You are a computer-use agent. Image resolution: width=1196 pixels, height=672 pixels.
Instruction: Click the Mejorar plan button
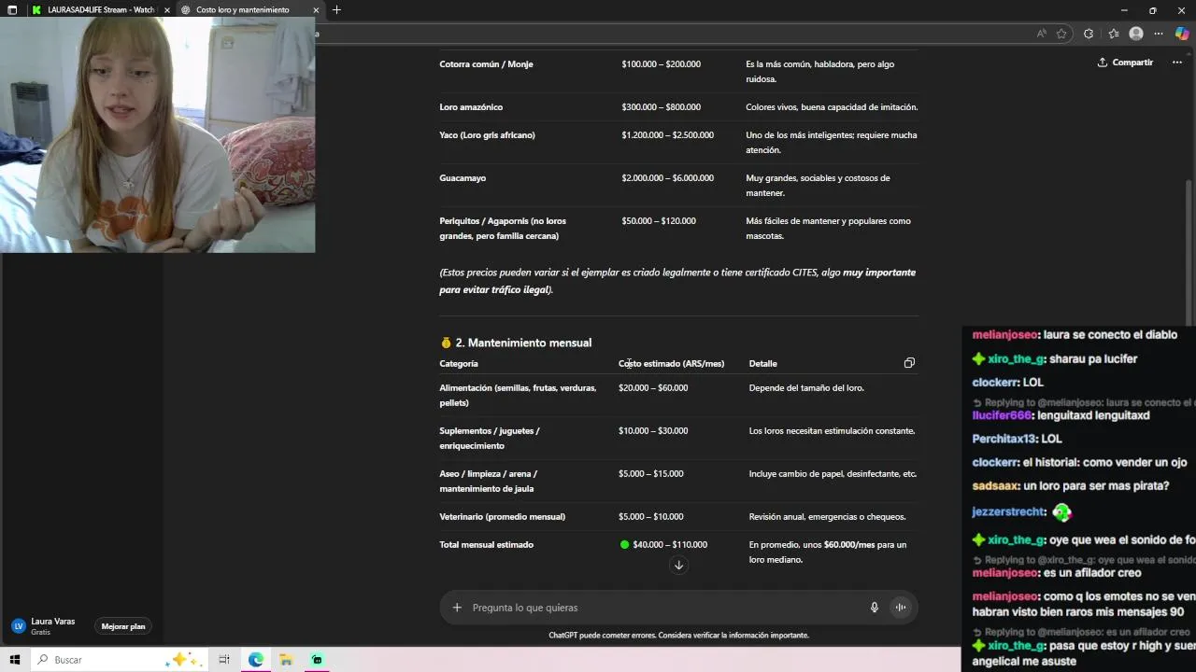point(123,626)
